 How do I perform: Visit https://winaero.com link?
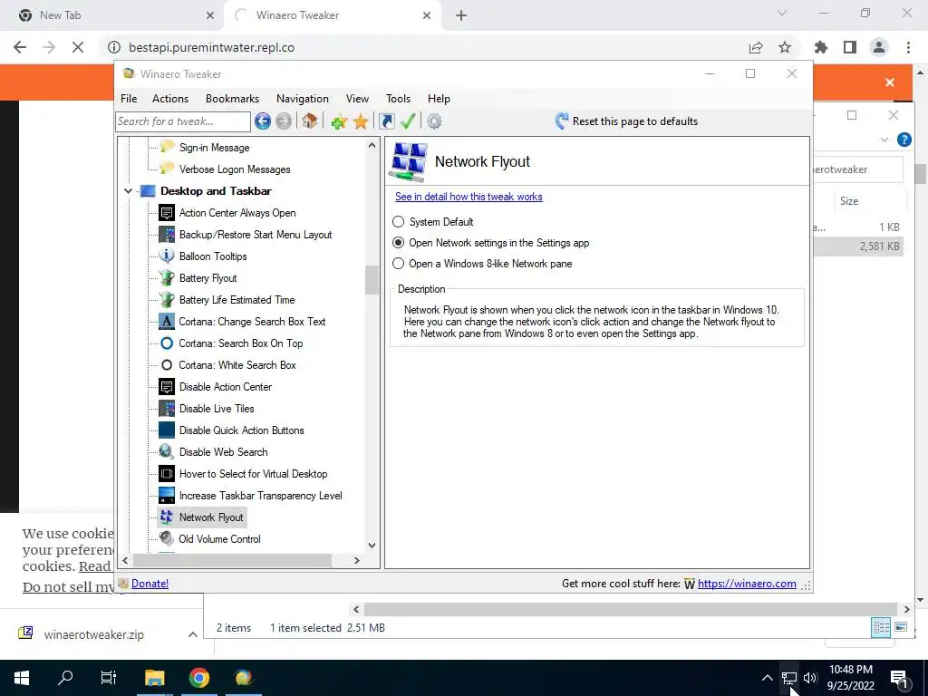point(747,584)
